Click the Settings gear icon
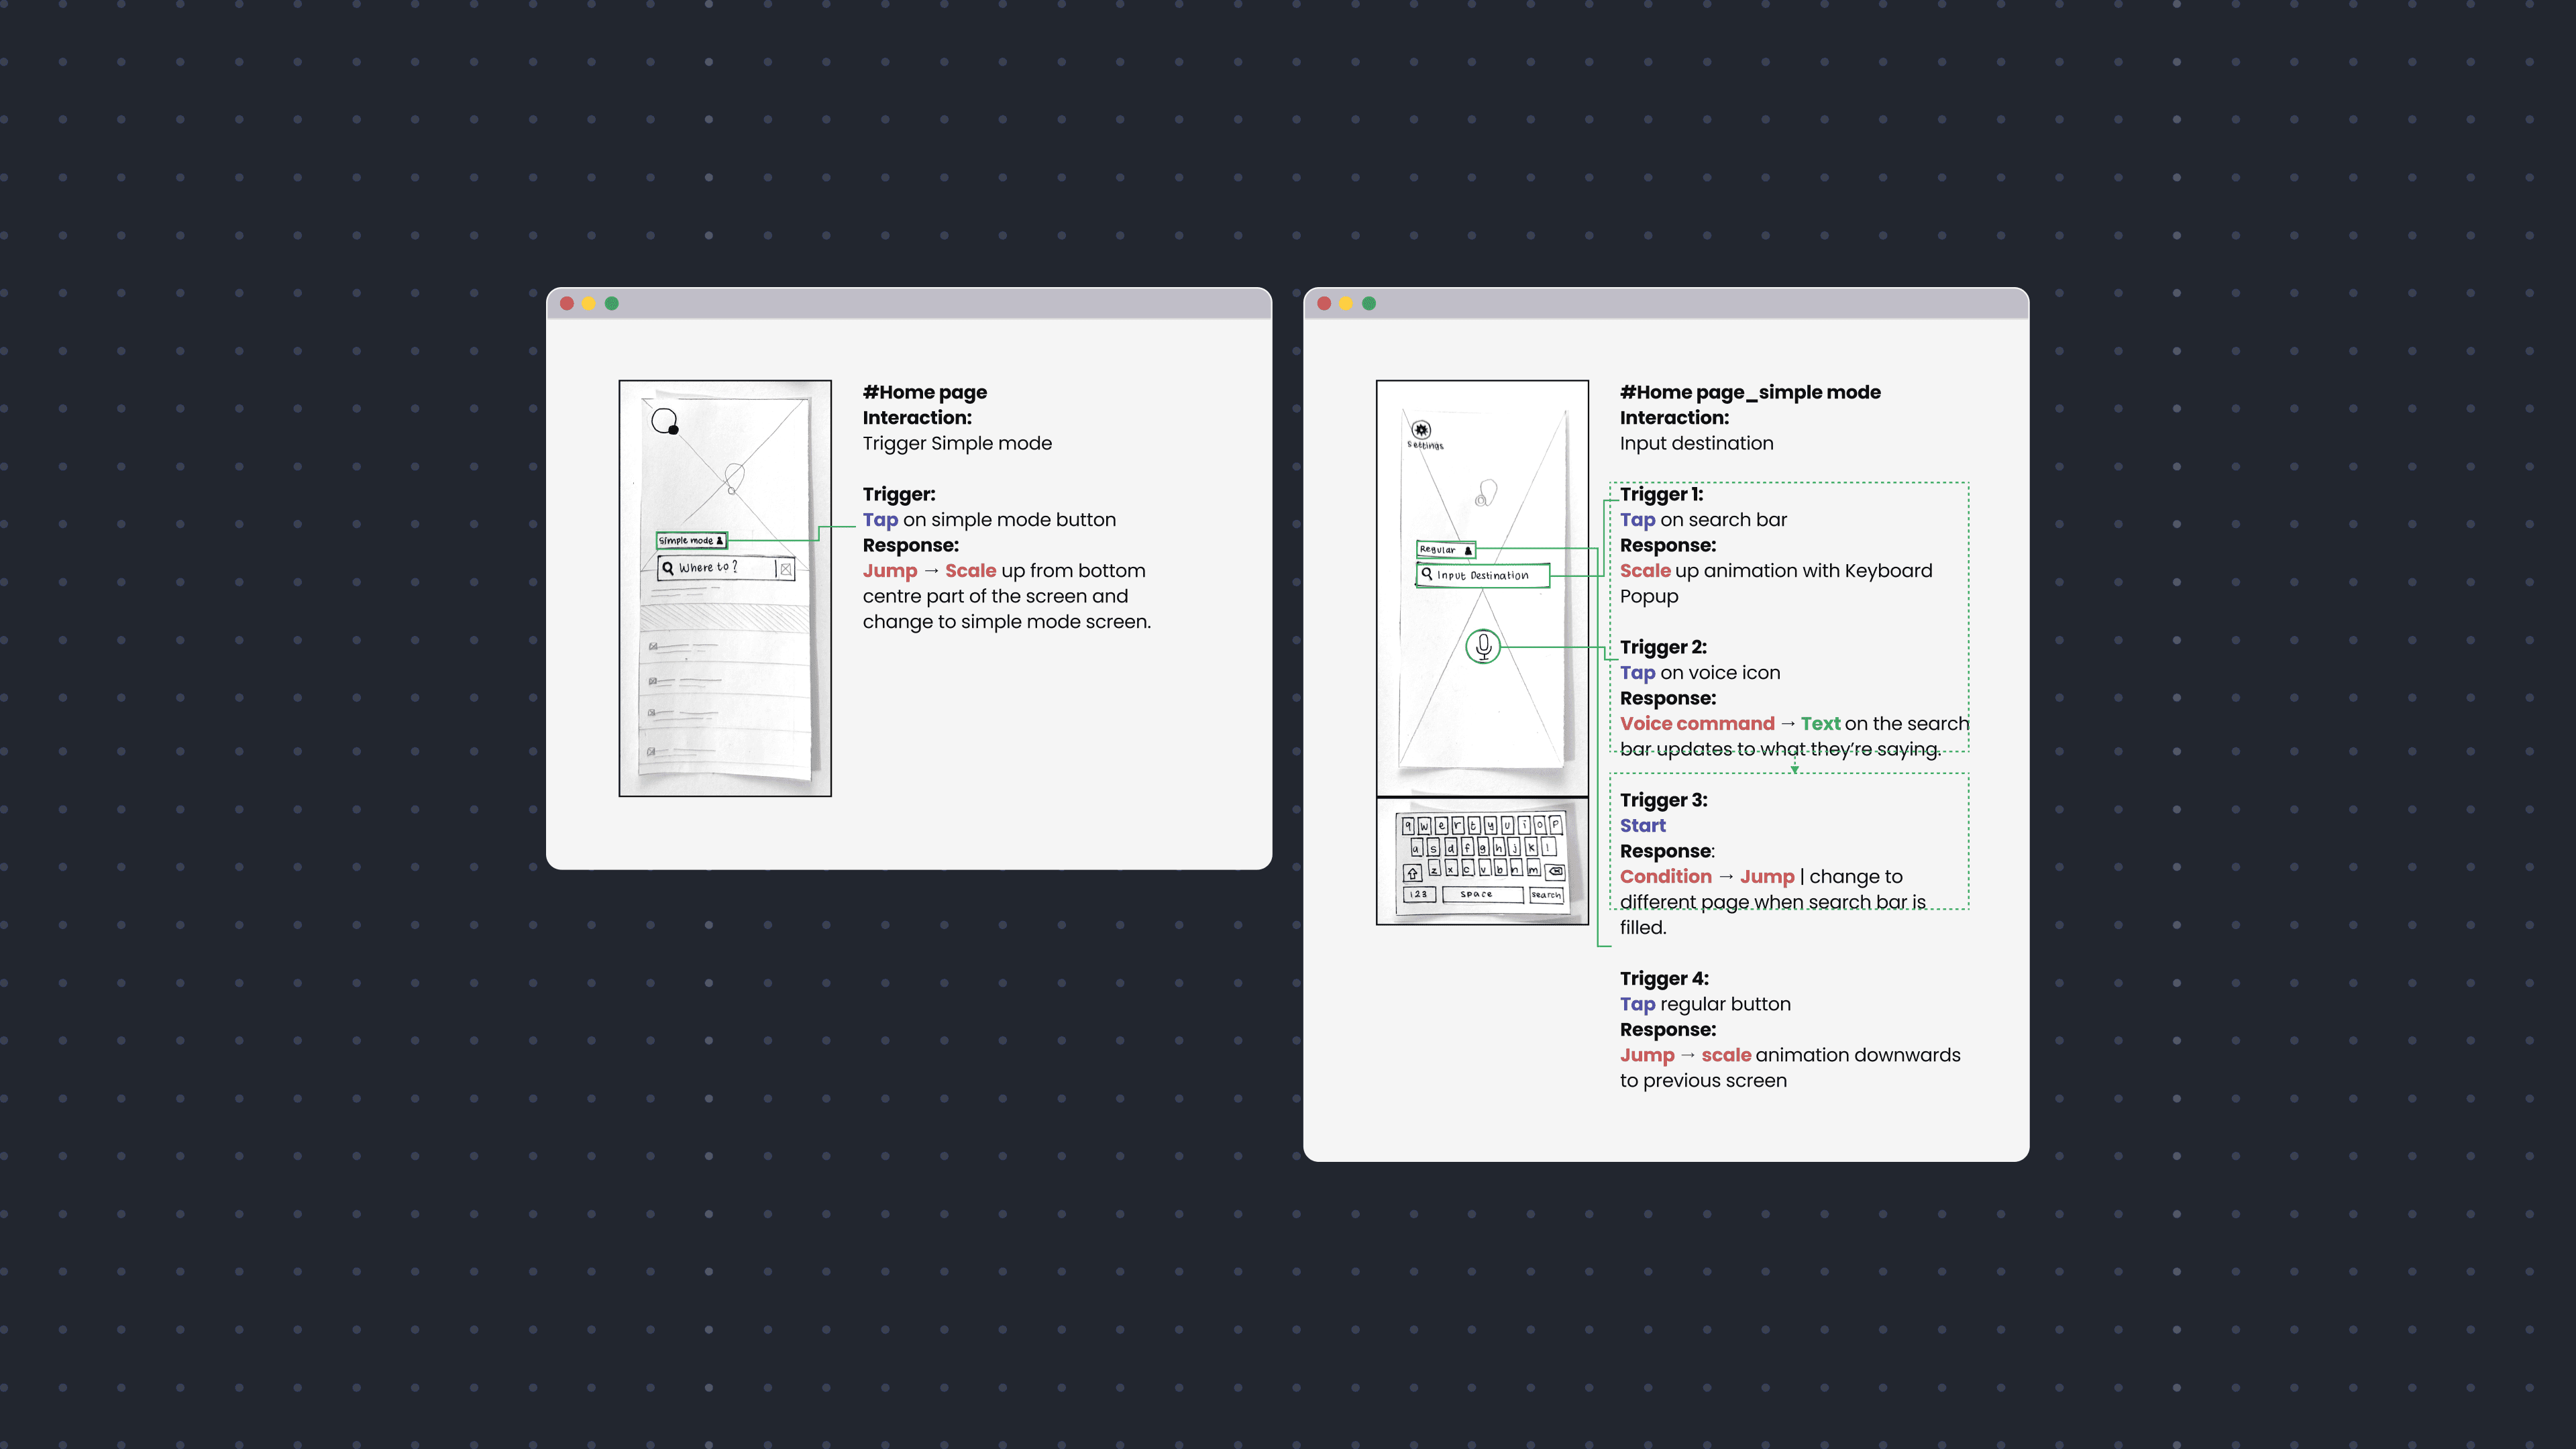Viewport: 2576px width, 1449px height. 1421,430
